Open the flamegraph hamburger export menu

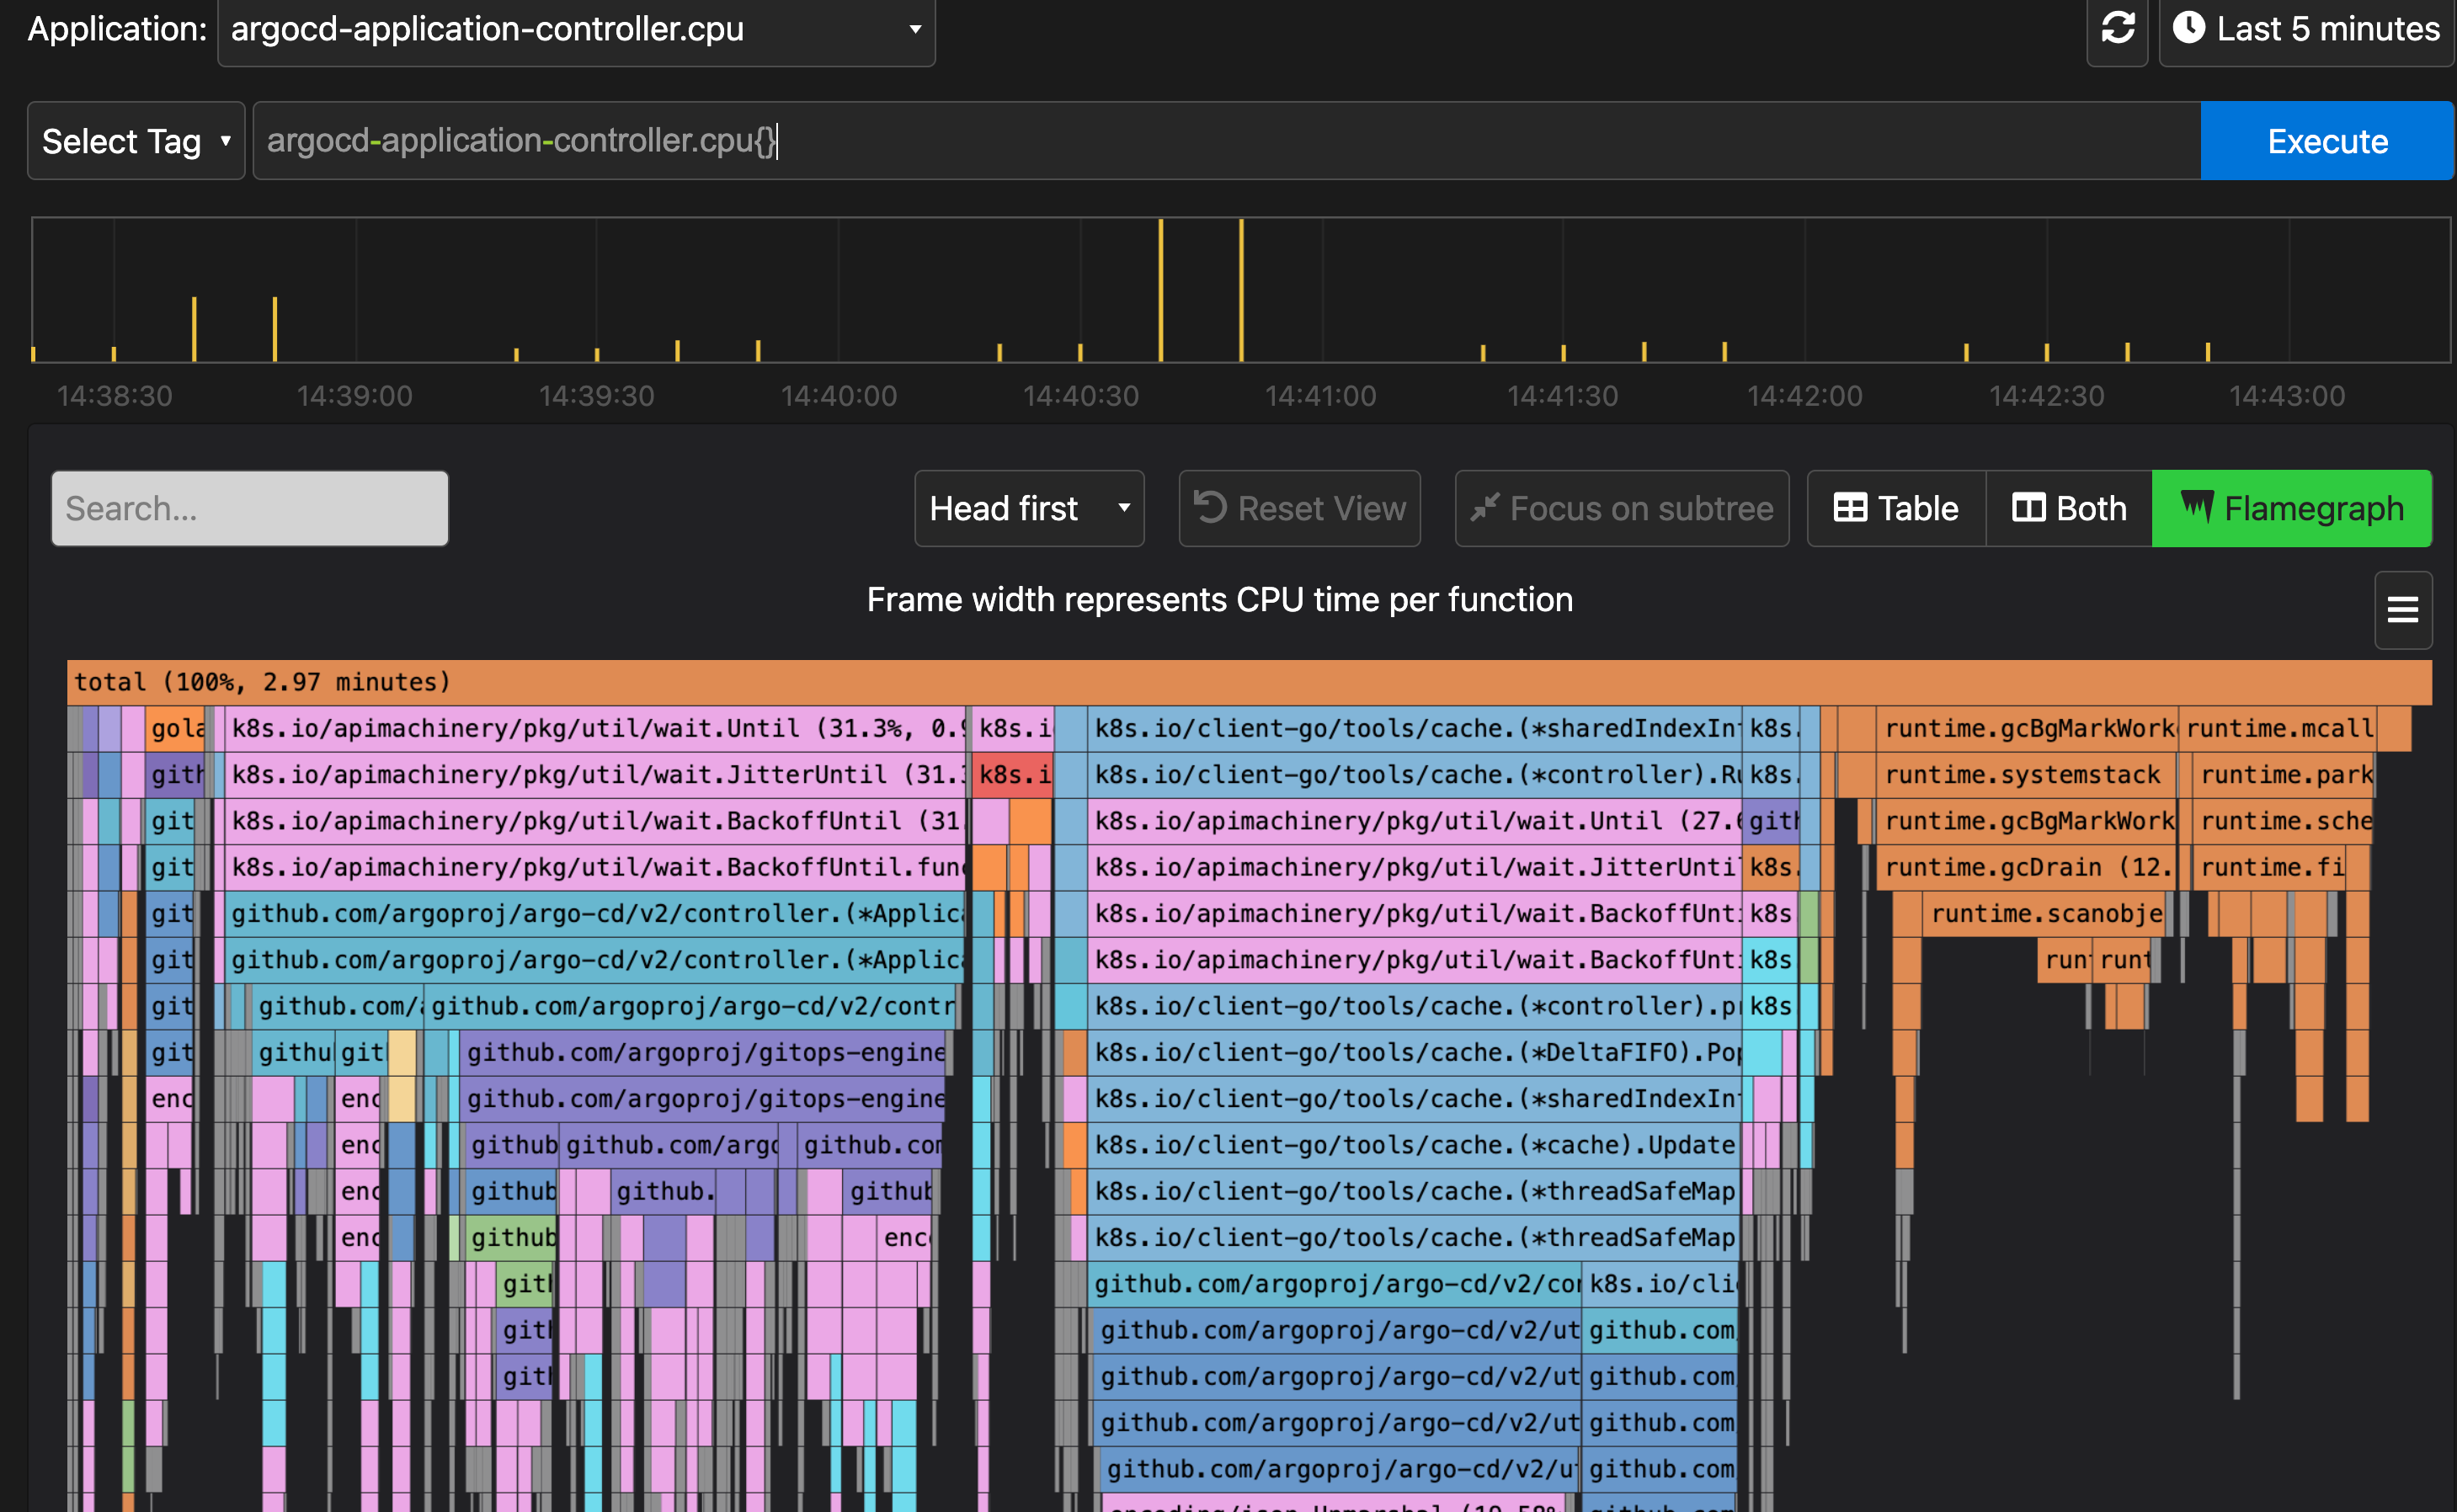(x=2402, y=610)
